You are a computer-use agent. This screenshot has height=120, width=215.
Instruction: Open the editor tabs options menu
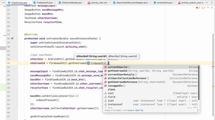tap(212, 3)
